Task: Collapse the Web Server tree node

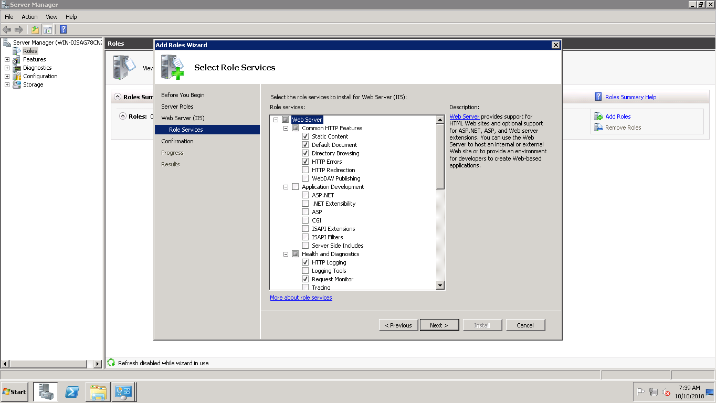Action: point(276,120)
